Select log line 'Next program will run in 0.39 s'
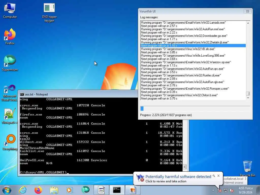 click(193, 92)
